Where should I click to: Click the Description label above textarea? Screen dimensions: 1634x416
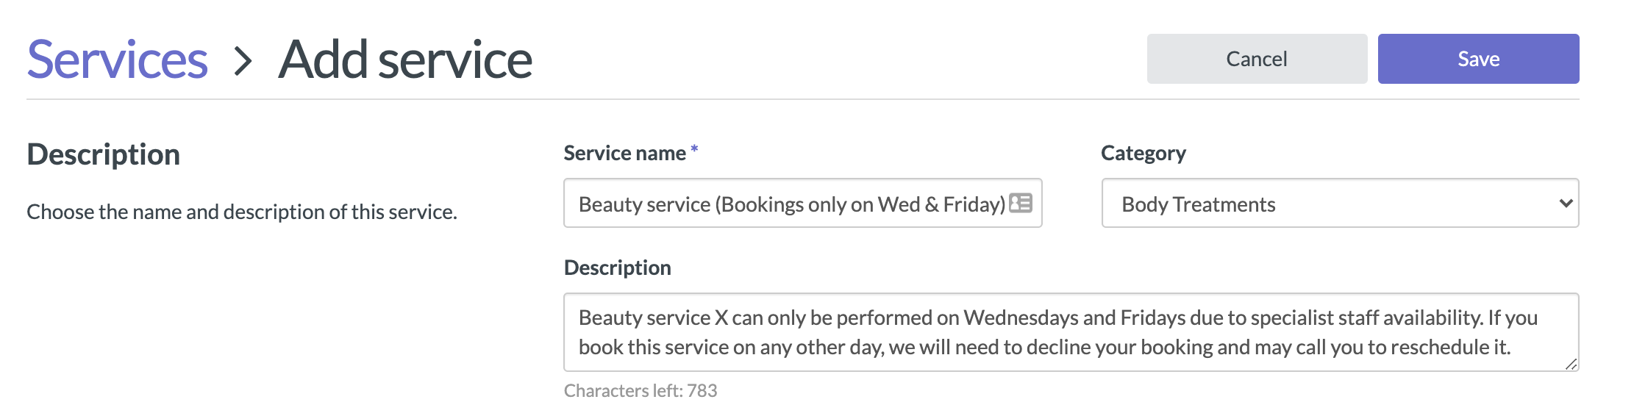(617, 268)
